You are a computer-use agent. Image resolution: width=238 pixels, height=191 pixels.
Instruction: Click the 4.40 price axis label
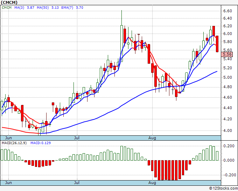tap(227, 108)
